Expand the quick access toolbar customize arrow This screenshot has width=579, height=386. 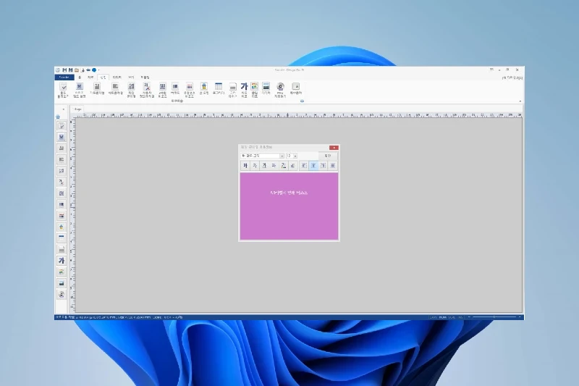point(99,70)
